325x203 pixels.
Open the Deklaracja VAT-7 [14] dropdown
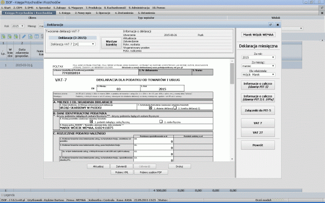(x=73, y=44)
